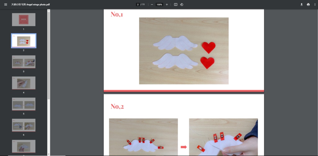Open page 5 thumbnail
The image size is (318, 156).
[24, 104]
